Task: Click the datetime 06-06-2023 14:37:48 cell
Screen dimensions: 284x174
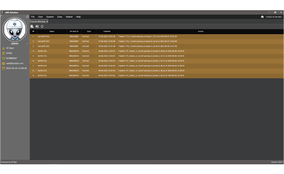Action: (x=107, y=46)
